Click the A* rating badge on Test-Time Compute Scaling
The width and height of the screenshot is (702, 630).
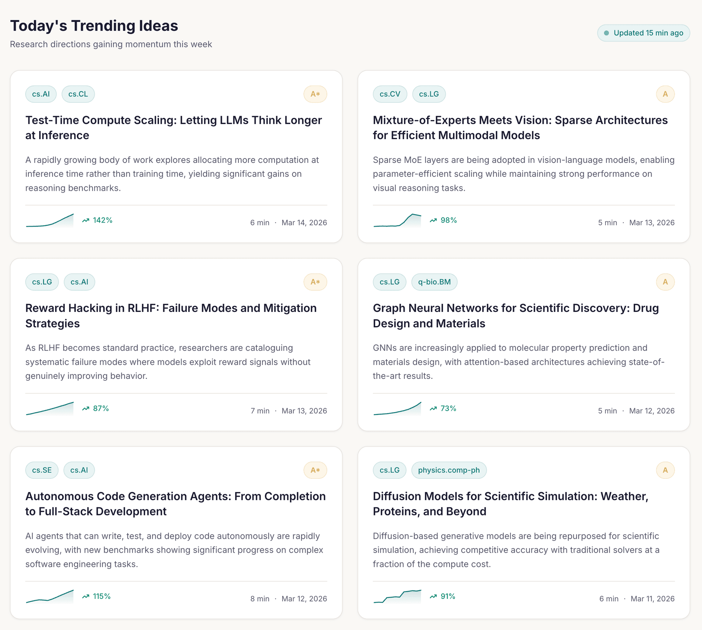click(x=315, y=94)
